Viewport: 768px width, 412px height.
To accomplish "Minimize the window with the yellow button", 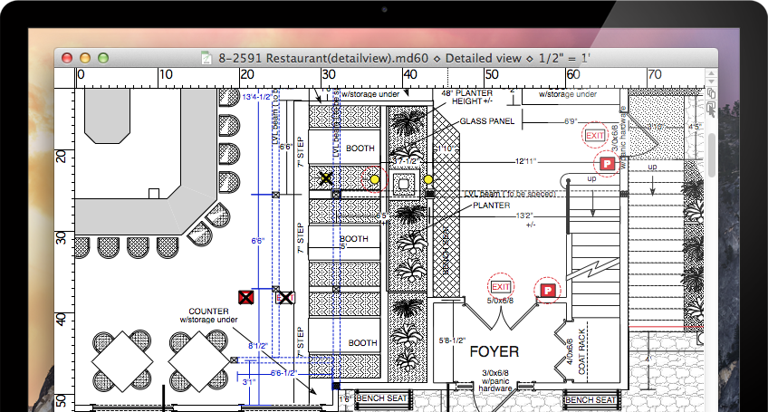I will [x=85, y=58].
